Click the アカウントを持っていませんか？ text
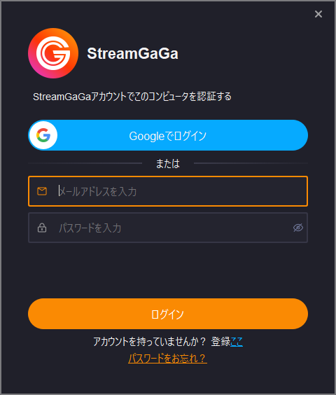Screen dimensions: 336x395 coord(150,342)
